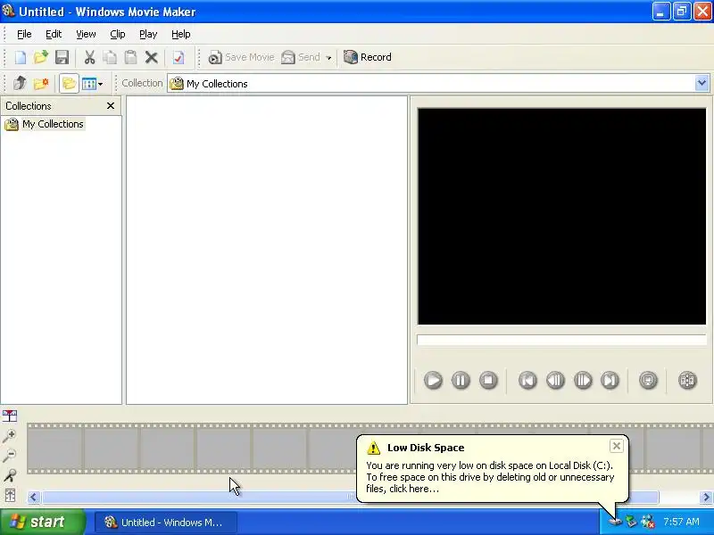
Task: Click the microphone record narration icon
Action: (10, 475)
